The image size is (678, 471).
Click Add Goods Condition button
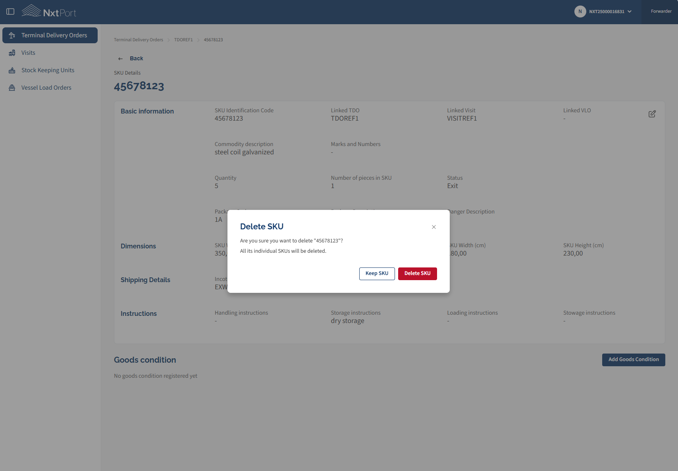point(634,360)
